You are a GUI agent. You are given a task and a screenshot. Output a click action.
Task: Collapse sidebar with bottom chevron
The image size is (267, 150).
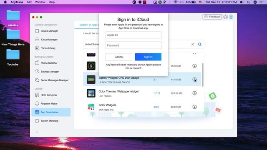37,132
